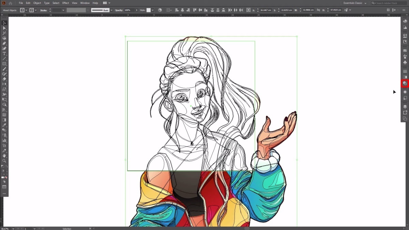Click the Opacity label link
Image resolution: width=409 pixels, height=230 pixels.
click(x=119, y=10)
